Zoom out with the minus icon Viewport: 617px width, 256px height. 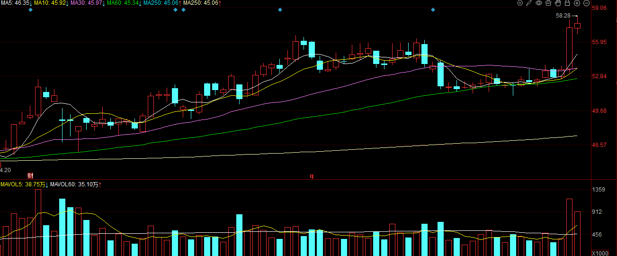(x=586, y=3)
